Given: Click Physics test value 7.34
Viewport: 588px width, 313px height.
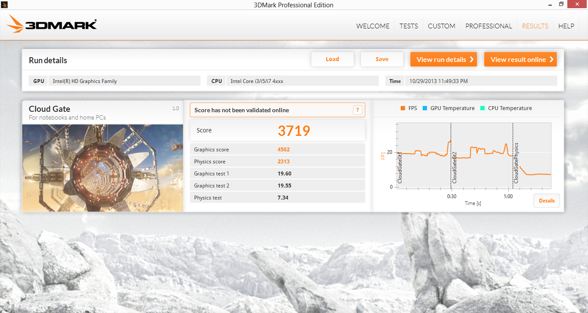Looking at the screenshot, I should pyautogui.click(x=283, y=198).
